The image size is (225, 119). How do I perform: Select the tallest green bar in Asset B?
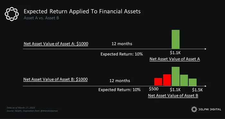point(175,76)
